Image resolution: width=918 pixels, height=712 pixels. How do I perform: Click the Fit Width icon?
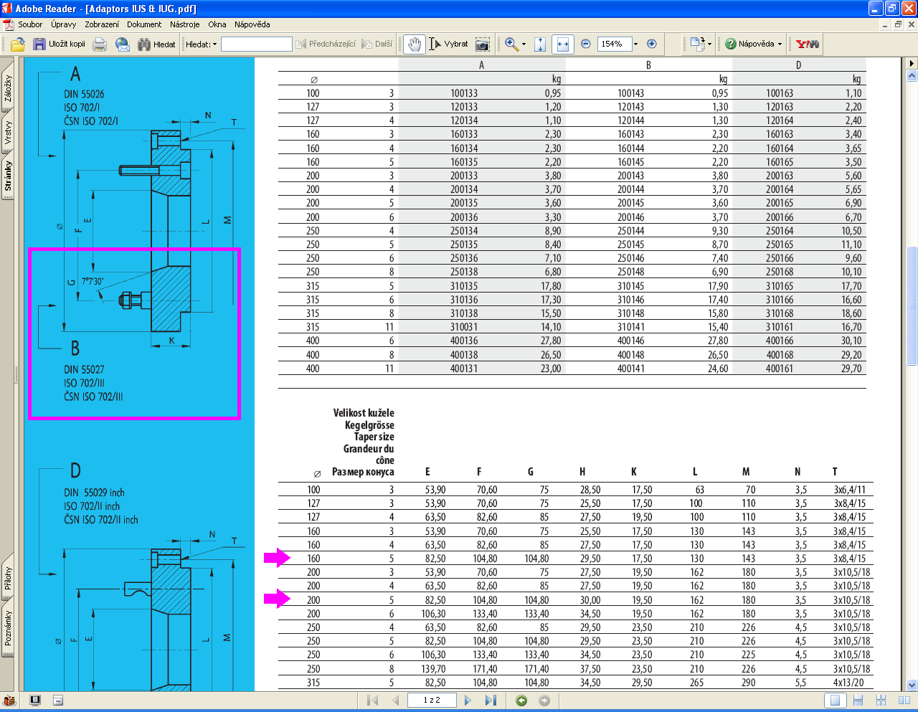[x=563, y=44]
